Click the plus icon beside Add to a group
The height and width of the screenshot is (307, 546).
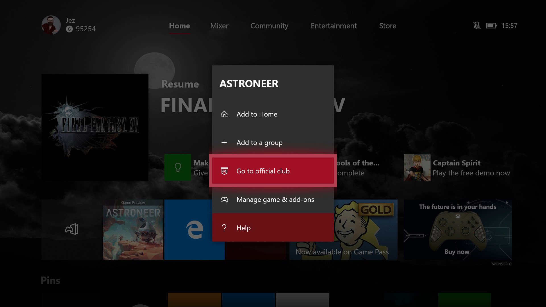pyautogui.click(x=224, y=142)
